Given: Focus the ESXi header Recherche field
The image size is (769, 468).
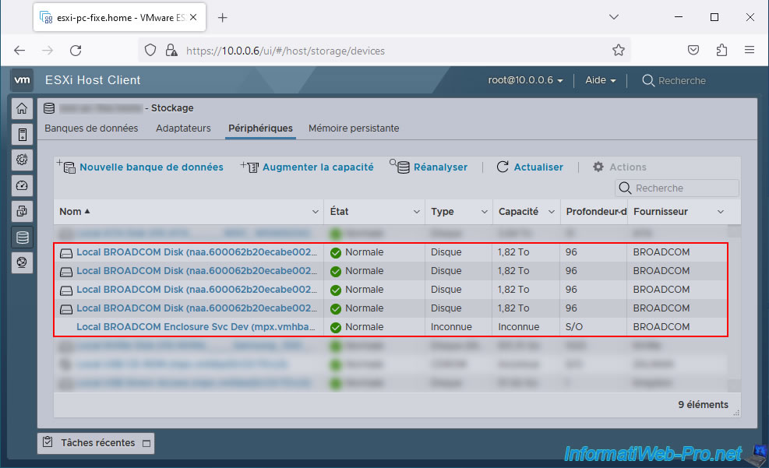Looking at the screenshot, I should coord(682,80).
